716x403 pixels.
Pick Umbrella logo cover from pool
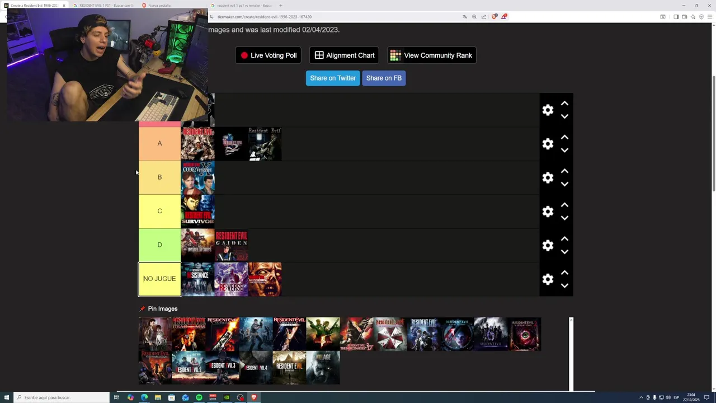pyautogui.click(x=390, y=334)
